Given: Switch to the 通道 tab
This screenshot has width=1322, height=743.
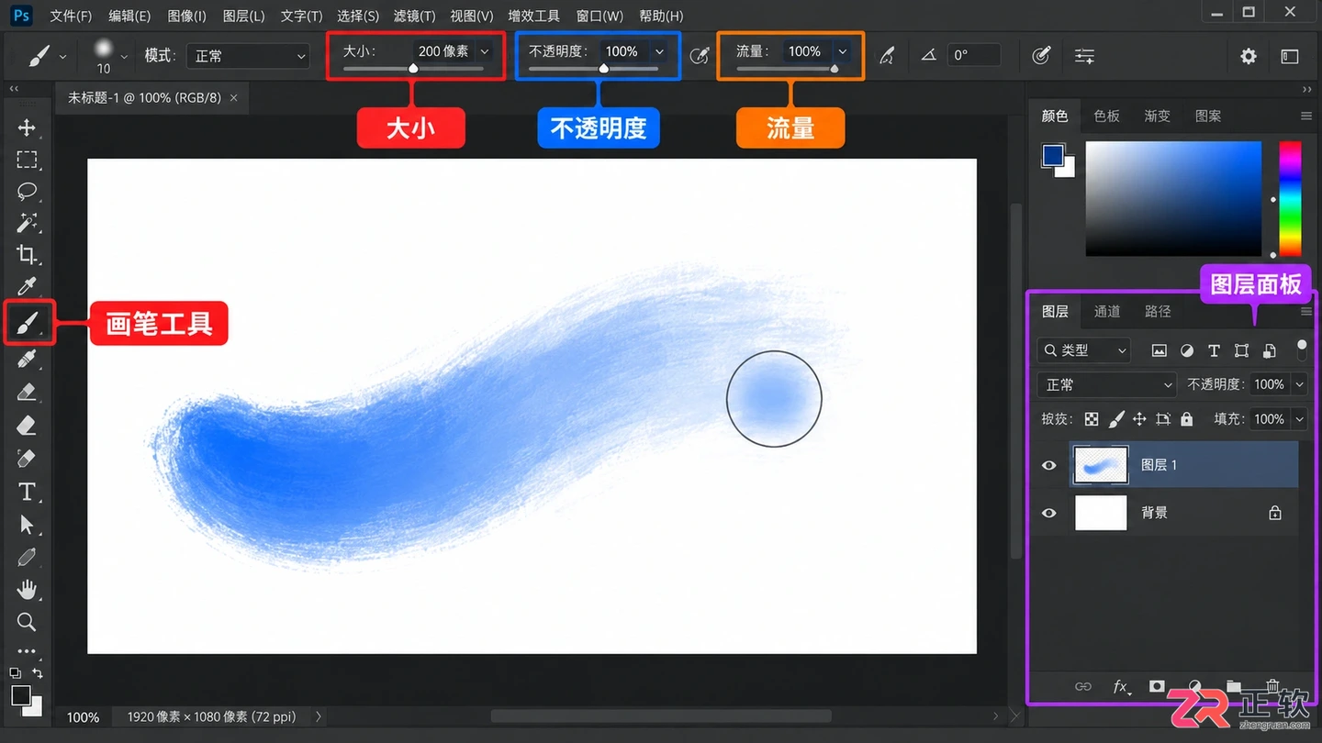Looking at the screenshot, I should [1107, 312].
